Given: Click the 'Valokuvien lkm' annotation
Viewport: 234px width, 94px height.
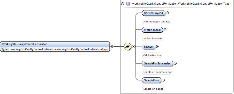Looking at the screenshot, I should click(152, 55).
